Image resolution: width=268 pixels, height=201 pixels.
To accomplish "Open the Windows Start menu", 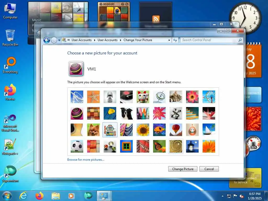I will tap(7, 196).
